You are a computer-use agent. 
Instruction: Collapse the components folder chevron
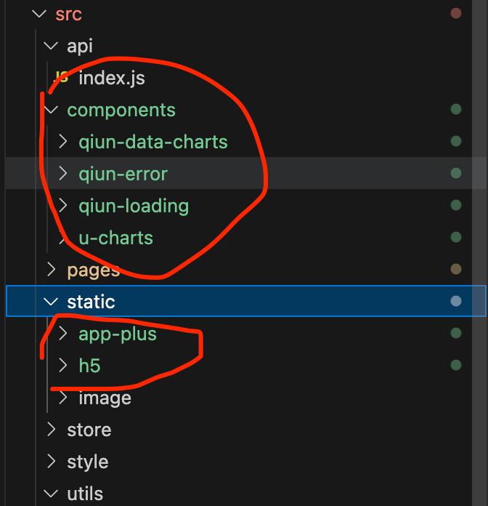point(51,110)
